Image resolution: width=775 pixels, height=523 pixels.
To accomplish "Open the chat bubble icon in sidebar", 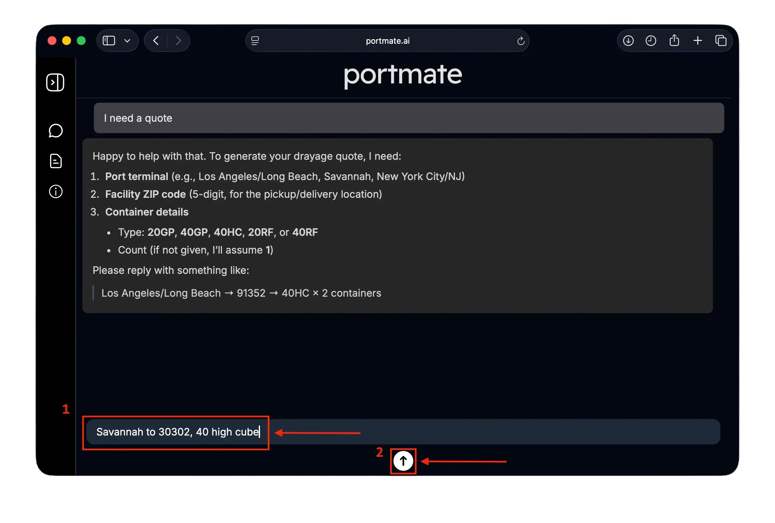I will [56, 131].
